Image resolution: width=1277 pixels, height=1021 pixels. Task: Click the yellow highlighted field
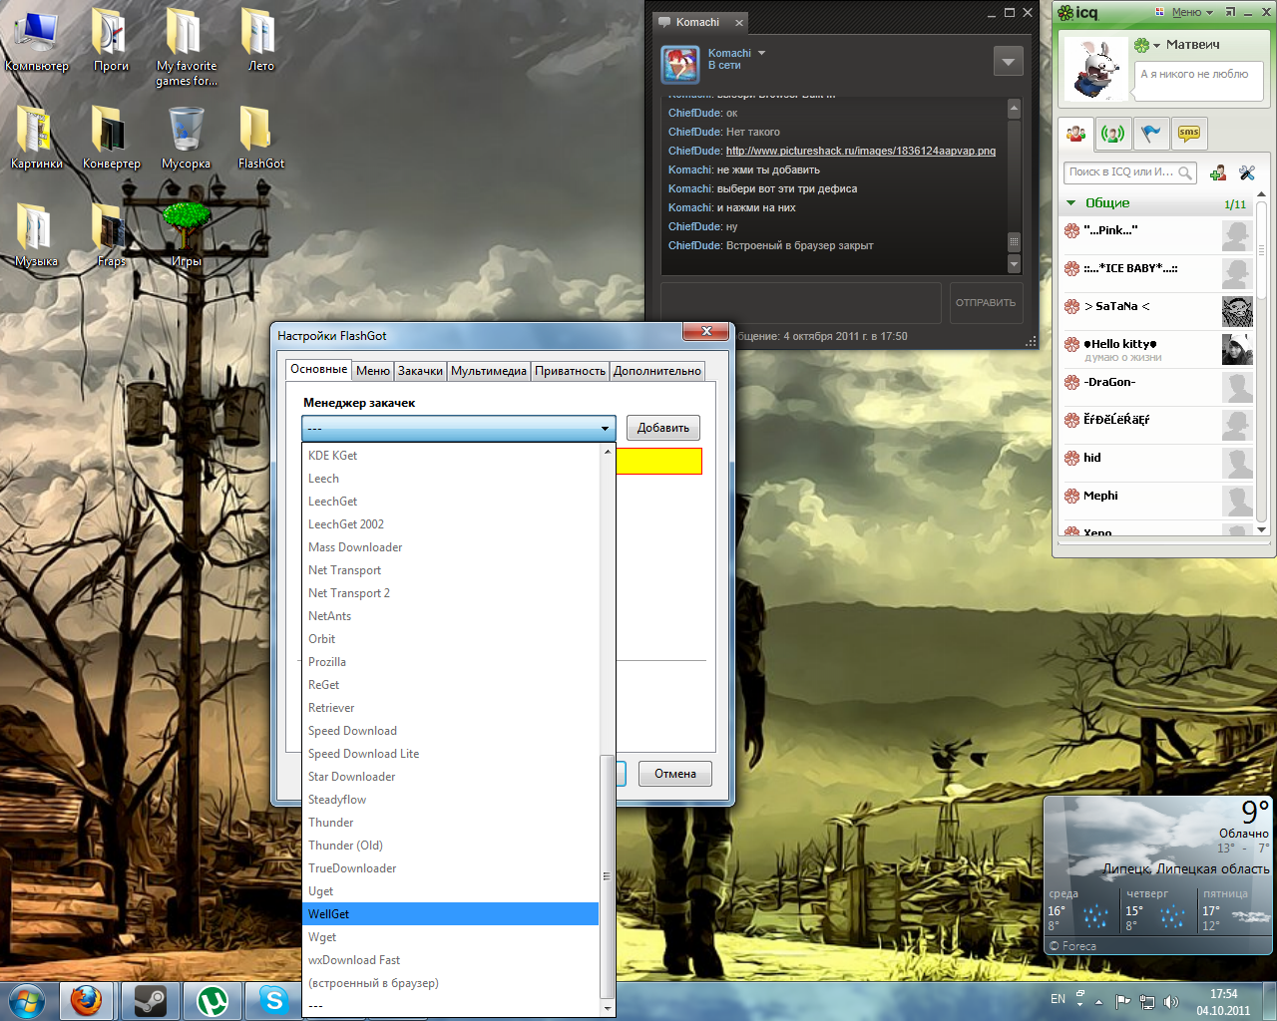658,461
